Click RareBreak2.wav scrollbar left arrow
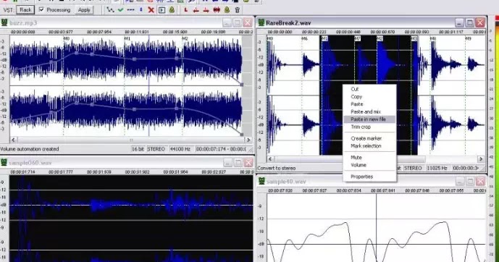Viewport: 499px width, 262px height. pos(271,159)
